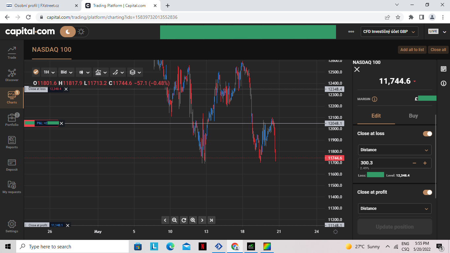Open the Reports sidebar section
The image size is (450, 253).
12,143
